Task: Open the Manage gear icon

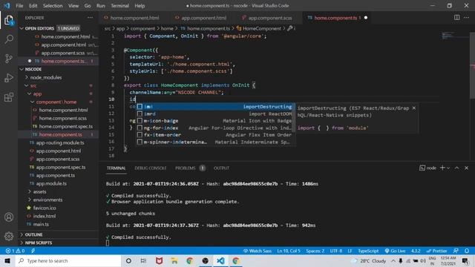Action: [9, 236]
